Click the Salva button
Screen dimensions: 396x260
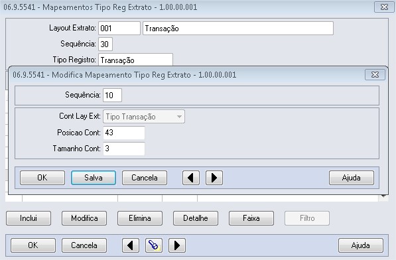coord(94,178)
